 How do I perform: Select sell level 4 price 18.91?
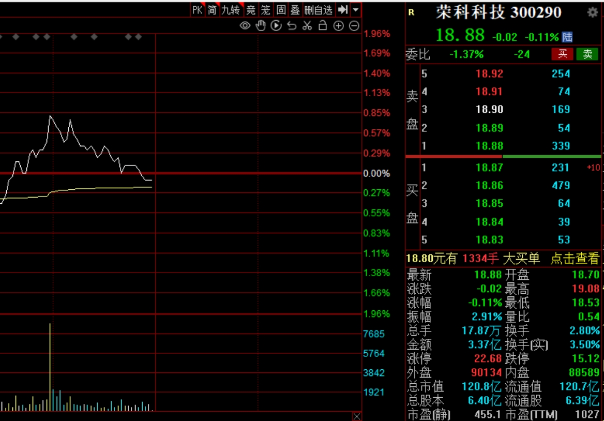click(489, 92)
